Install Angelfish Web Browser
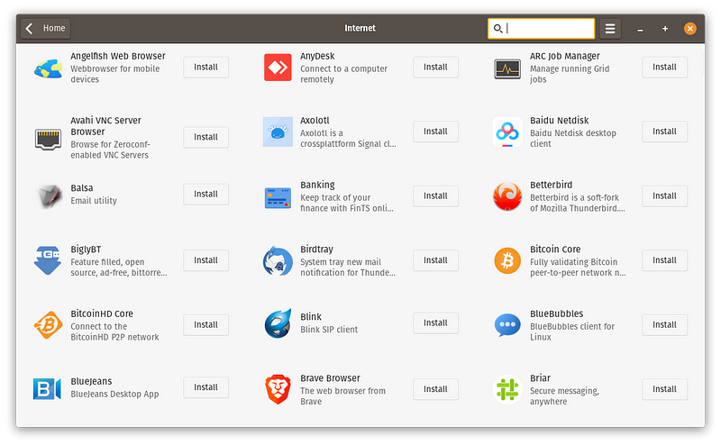721x445 pixels. (x=205, y=68)
